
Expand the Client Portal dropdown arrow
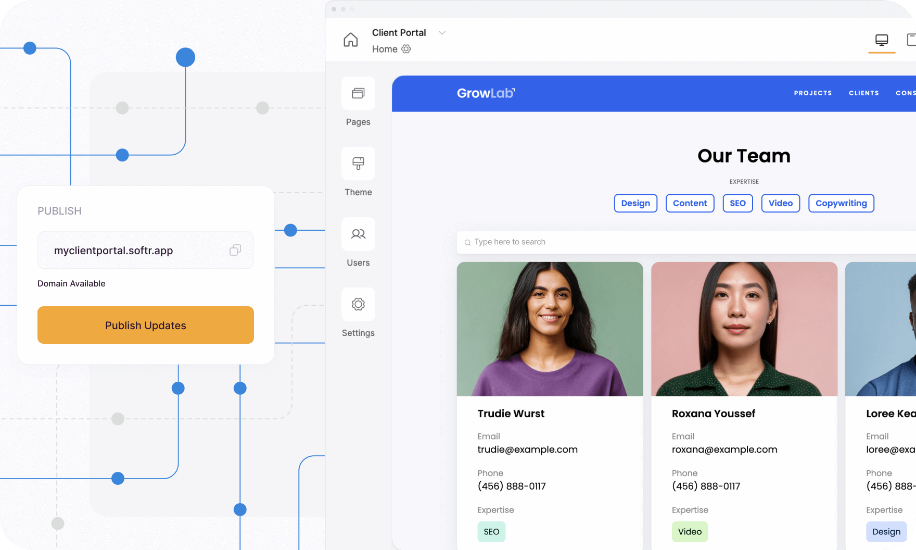pos(442,33)
